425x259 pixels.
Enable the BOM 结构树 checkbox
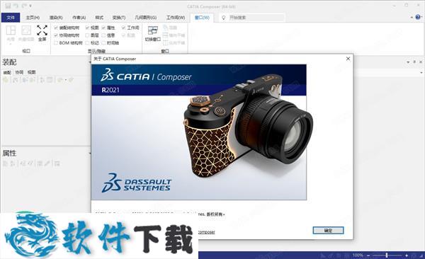pyautogui.click(x=56, y=42)
